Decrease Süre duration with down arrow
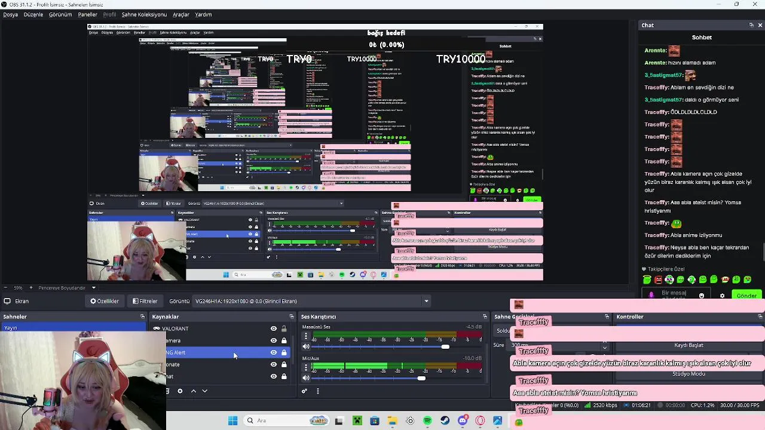765x430 pixels. 604,348
